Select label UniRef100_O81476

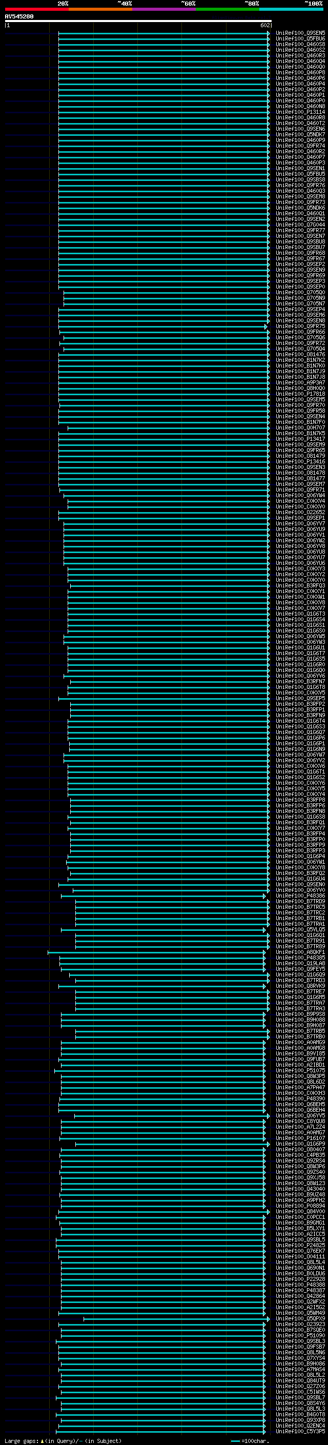pos(300,355)
